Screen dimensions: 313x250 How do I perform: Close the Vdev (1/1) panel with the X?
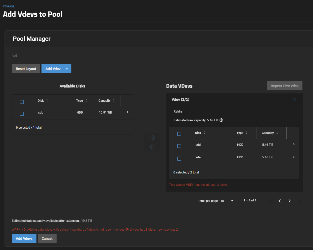pyautogui.click(x=295, y=99)
